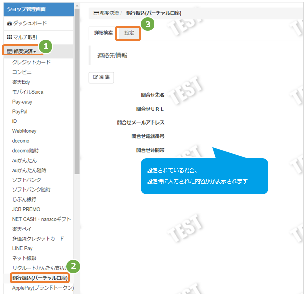This screenshot has height=299, width=308.
Task: Select ソフトバンク payment entry
Action: tap(27, 180)
